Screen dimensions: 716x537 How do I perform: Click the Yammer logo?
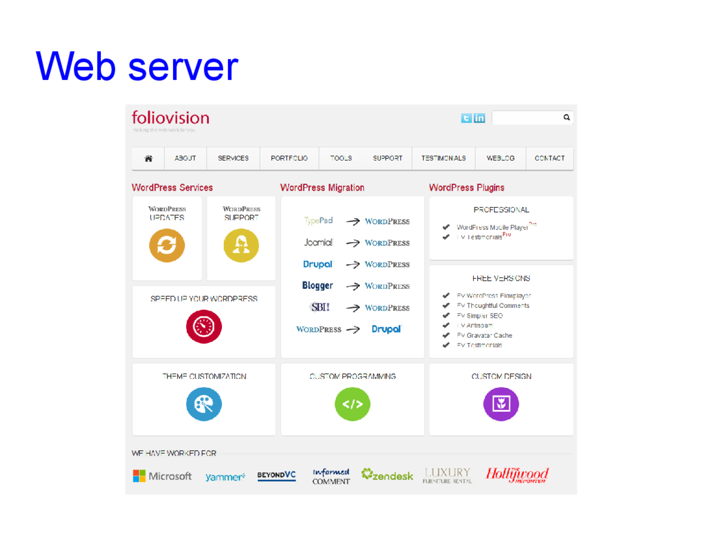tap(225, 476)
